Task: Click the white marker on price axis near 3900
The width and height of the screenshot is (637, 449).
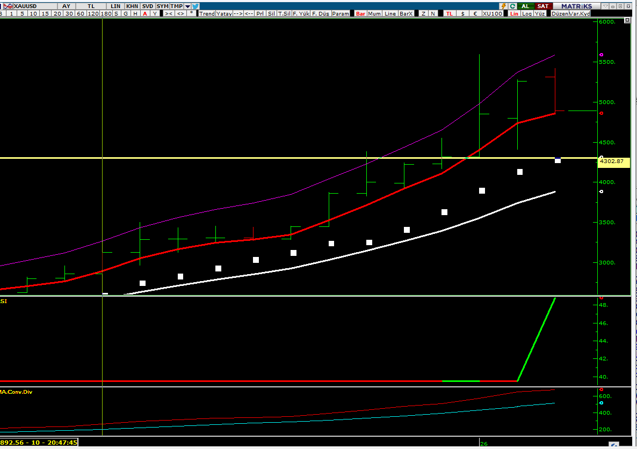Action: 602,192
